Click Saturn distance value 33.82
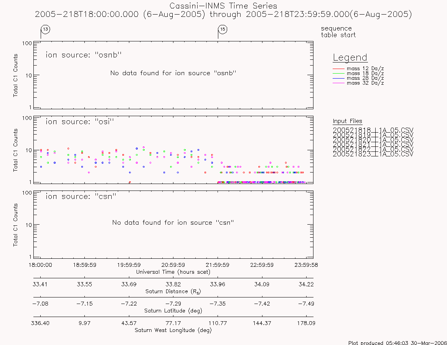447x345 pixels. pos(173,284)
